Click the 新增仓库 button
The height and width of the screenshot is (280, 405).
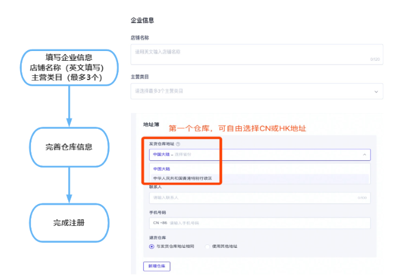[x=157, y=266]
